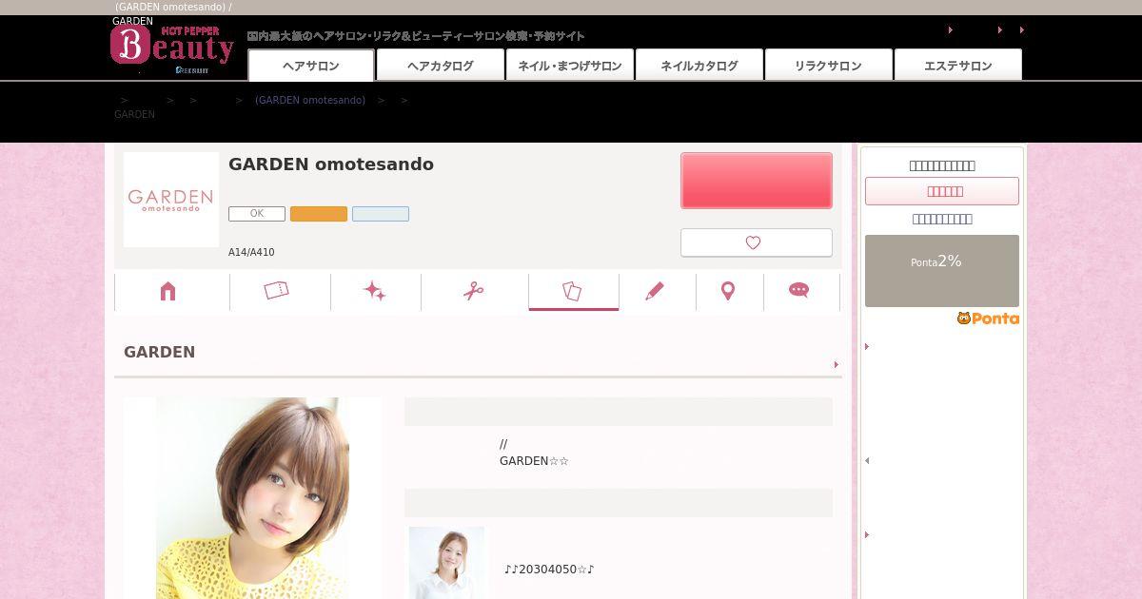Image resolution: width=1142 pixels, height=599 pixels.
Task: Switch to エステサロン tab
Action: pos(958,65)
